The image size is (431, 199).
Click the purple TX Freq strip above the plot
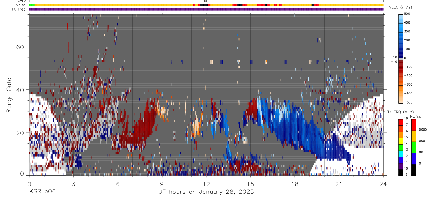pyautogui.click(x=206, y=9)
